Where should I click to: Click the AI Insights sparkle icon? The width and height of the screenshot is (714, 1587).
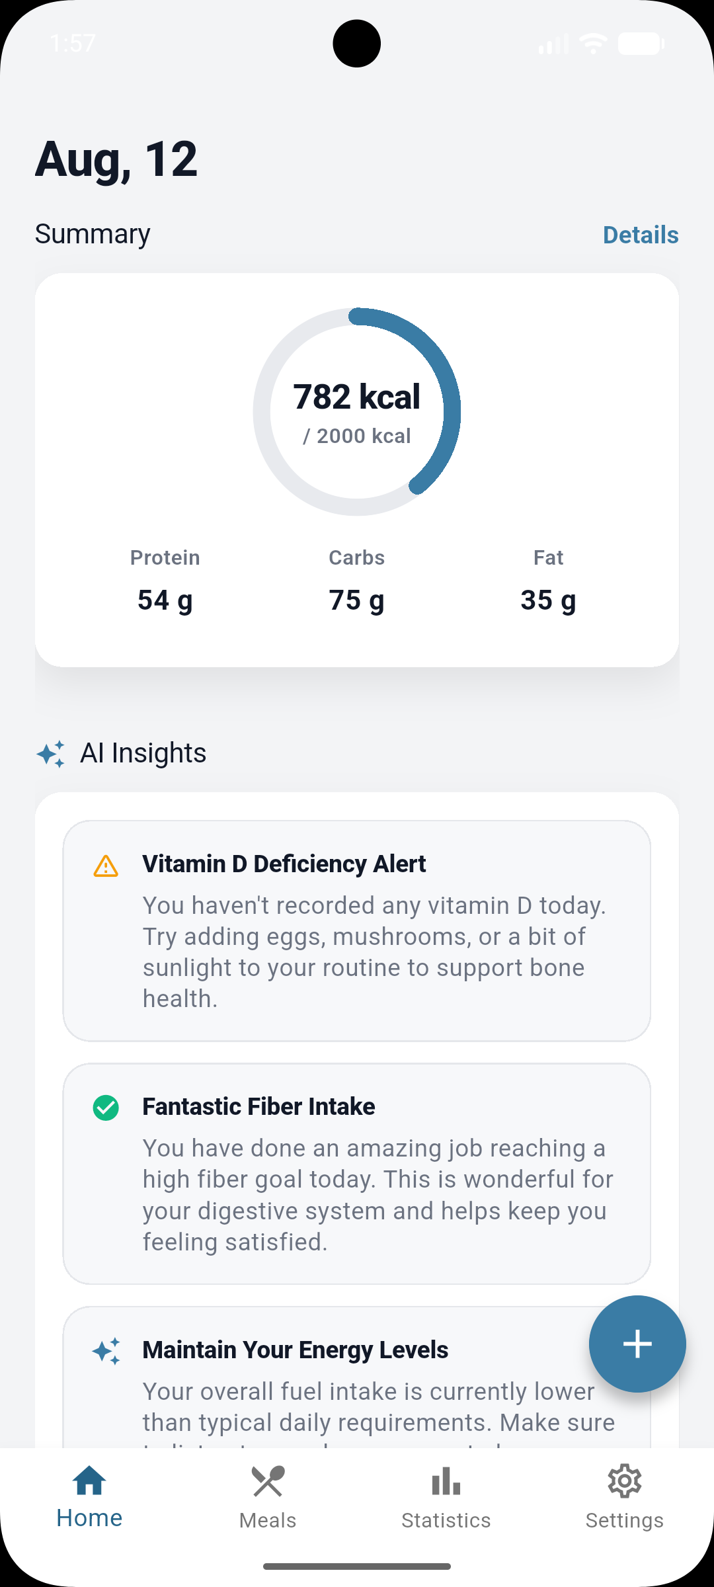point(51,754)
